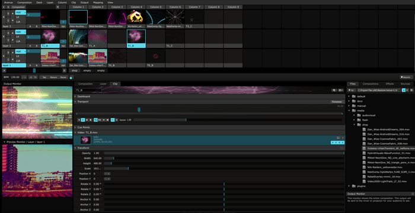Trigger Column 4 header
Viewport: 415px width, 213px height.
tap(136, 7)
